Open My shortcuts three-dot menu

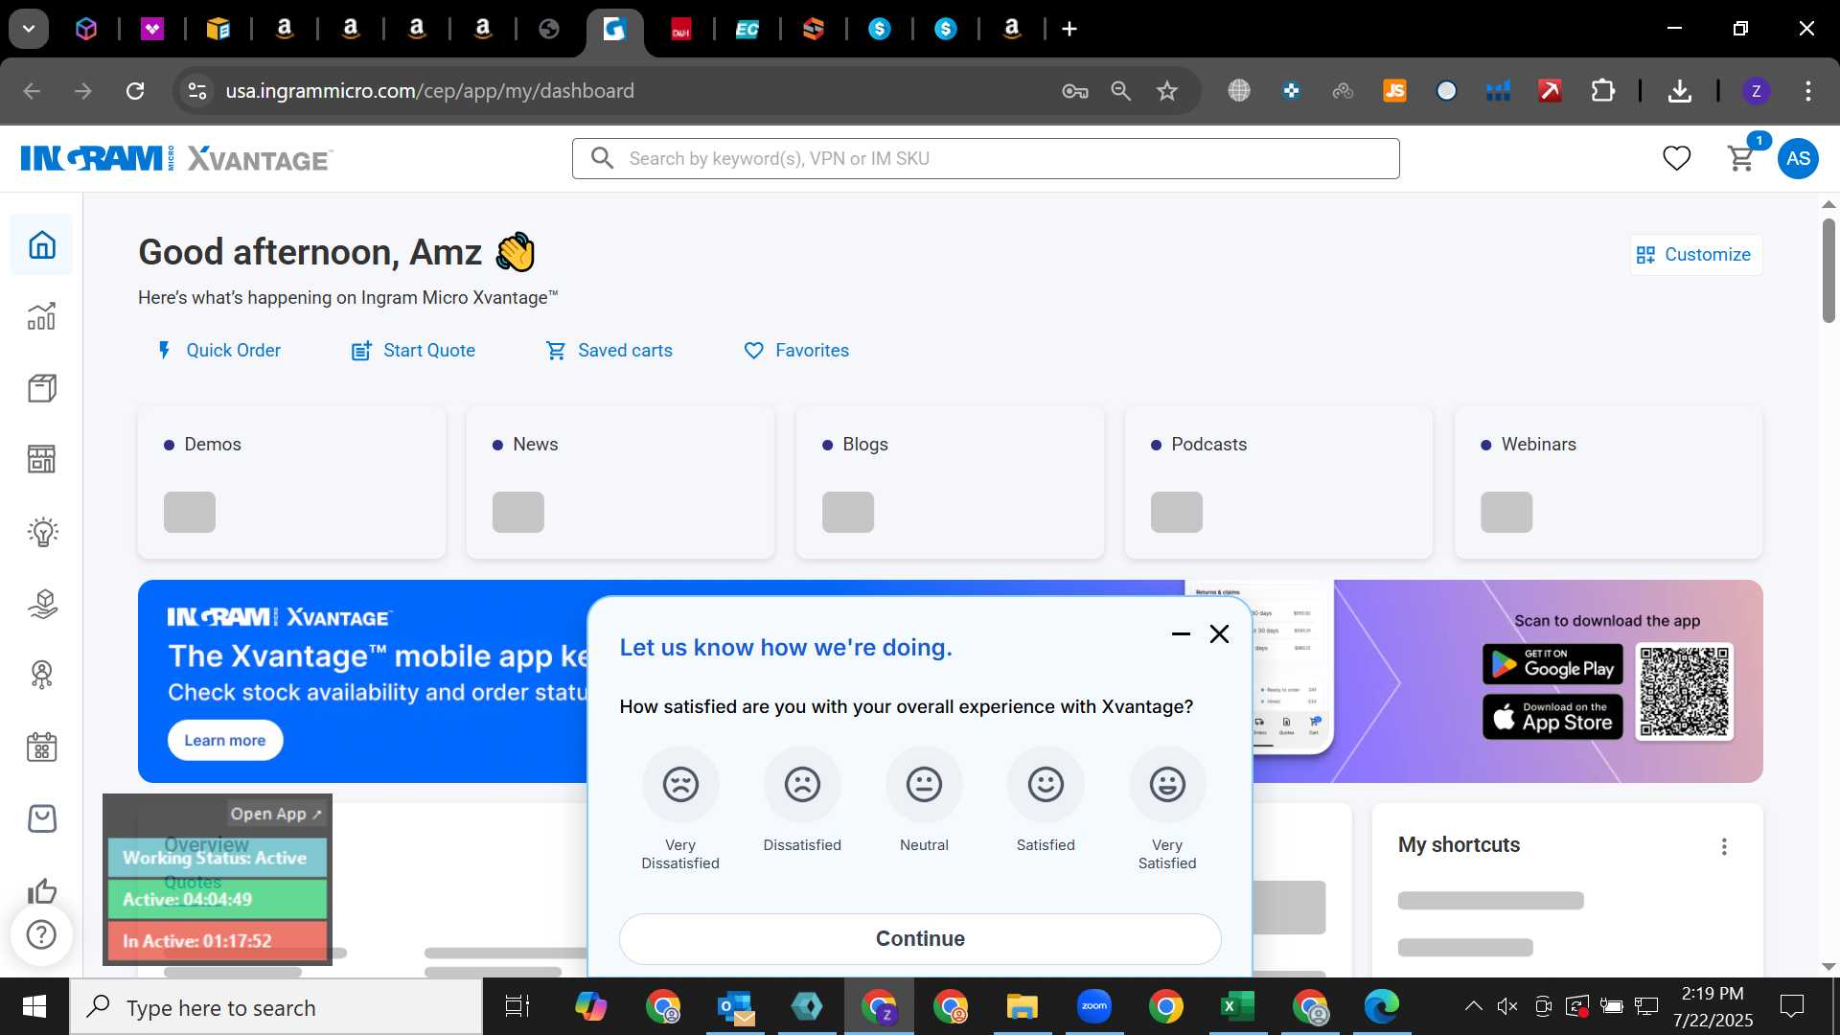1724,846
